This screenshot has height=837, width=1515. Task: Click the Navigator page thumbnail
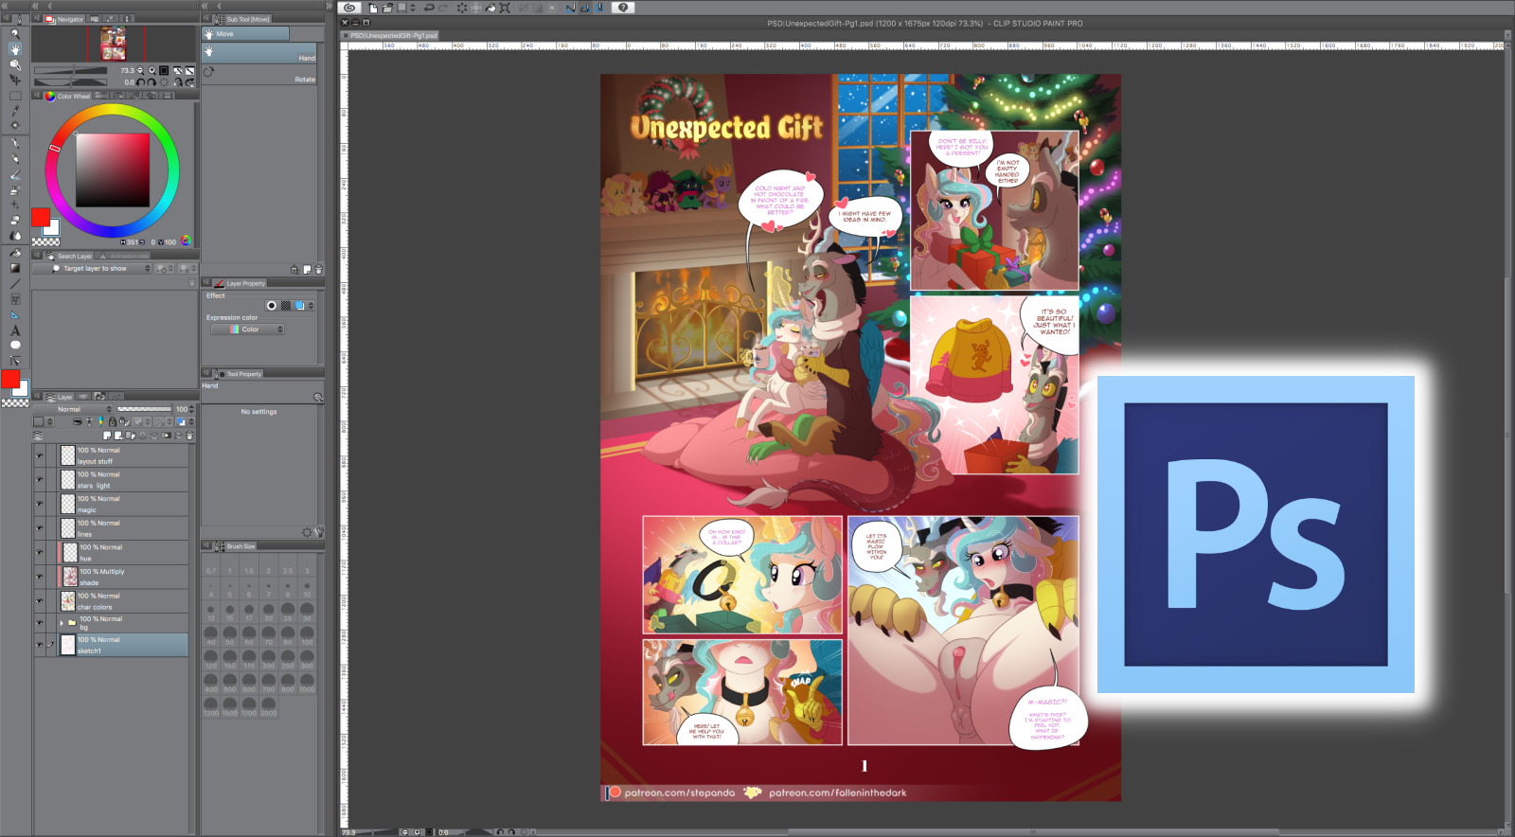point(114,43)
